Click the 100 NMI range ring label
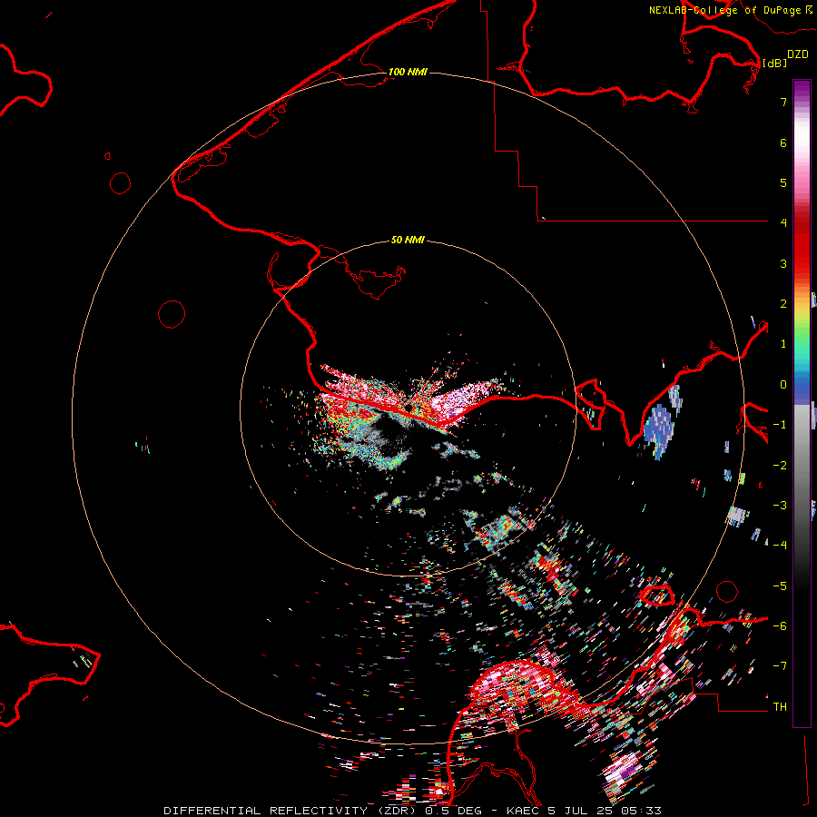The height and width of the screenshot is (817, 817). click(x=408, y=72)
